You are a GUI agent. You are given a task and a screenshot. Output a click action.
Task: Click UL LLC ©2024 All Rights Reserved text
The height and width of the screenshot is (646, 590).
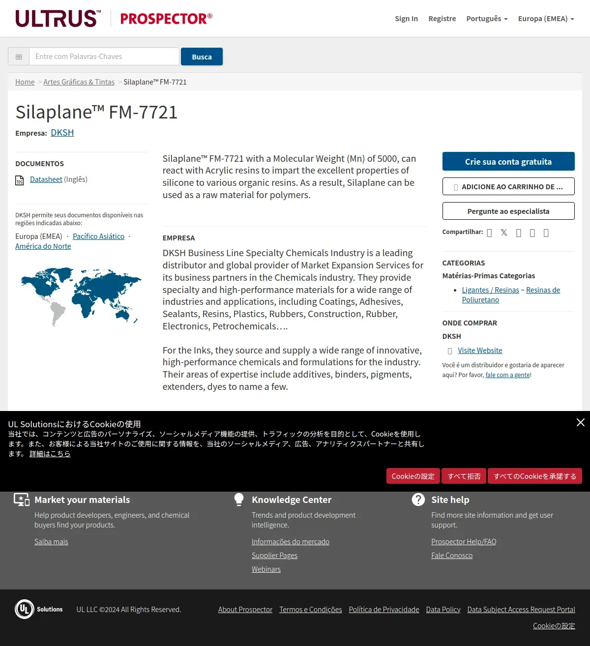[129, 610]
